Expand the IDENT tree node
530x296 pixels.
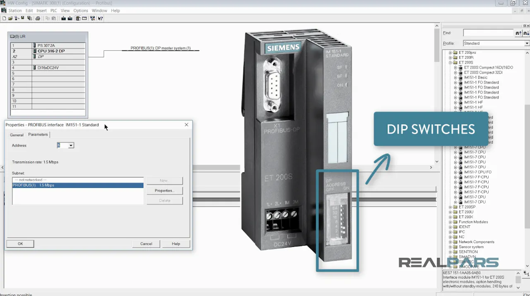click(450, 227)
